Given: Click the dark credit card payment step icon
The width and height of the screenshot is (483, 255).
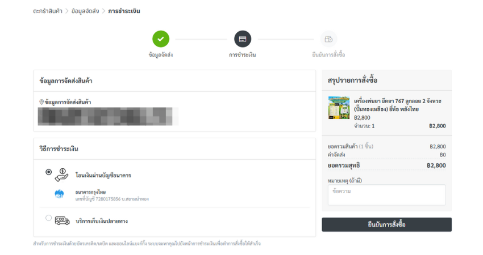Looking at the screenshot, I should pos(243,39).
